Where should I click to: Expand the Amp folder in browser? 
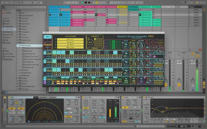18,13
